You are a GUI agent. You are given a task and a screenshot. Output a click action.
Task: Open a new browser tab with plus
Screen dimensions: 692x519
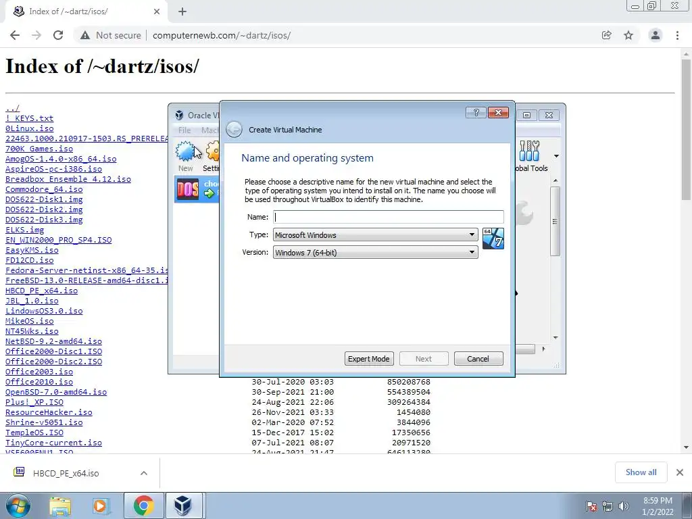click(x=182, y=11)
